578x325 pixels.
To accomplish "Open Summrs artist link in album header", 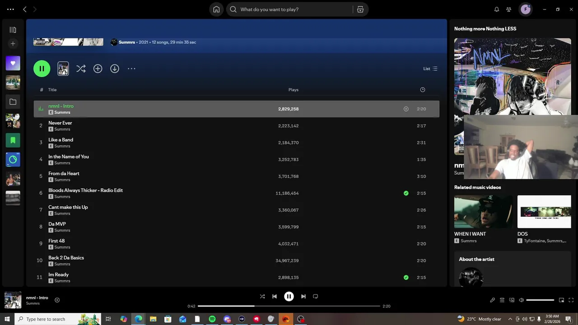I will 127,42.
